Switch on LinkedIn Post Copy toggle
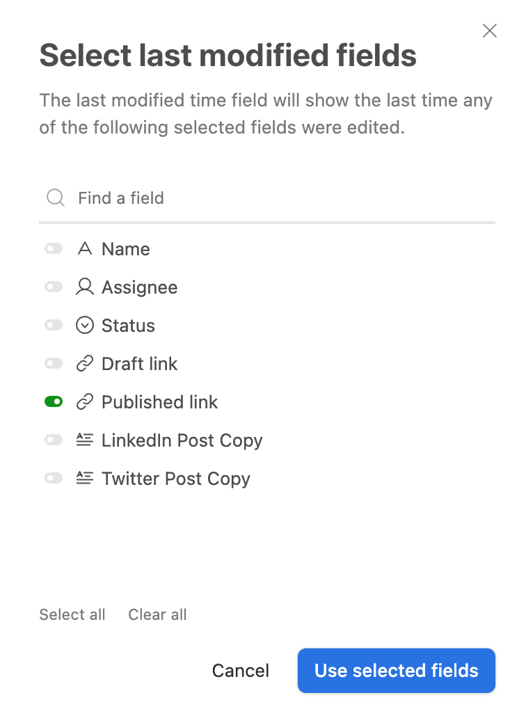The height and width of the screenshot is (711, 526). pos(54,440)
